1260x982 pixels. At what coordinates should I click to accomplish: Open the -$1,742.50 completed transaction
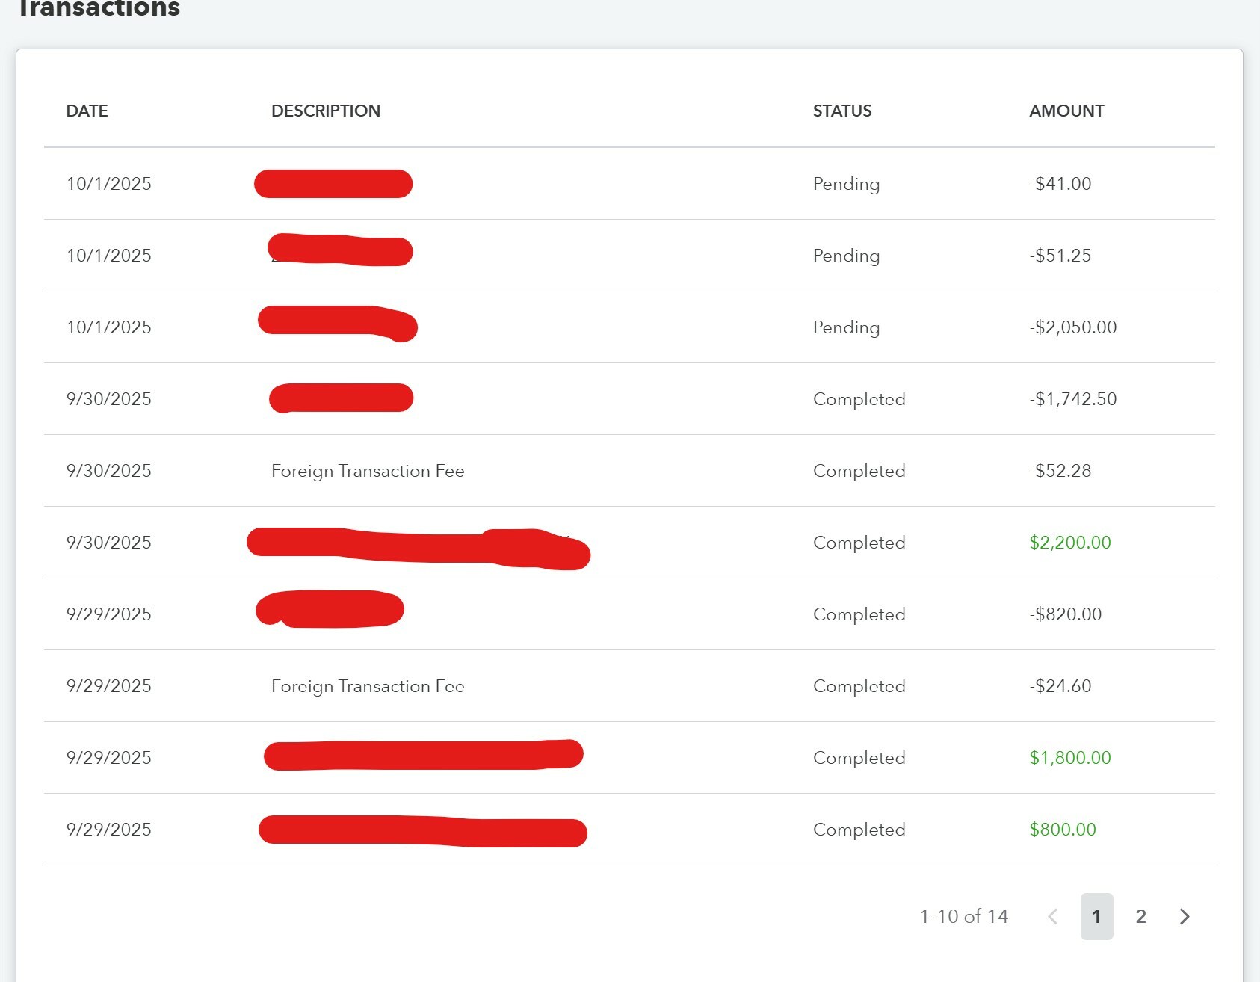point(629,399)
